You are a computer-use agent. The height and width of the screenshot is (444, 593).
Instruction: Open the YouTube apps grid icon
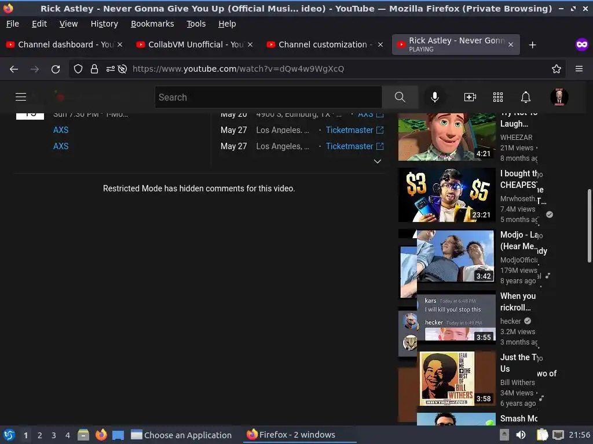(498, 97)
